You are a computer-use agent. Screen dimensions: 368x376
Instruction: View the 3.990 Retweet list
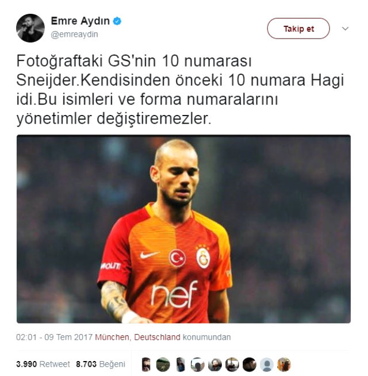pyautogui.click(x=43, y=364)
